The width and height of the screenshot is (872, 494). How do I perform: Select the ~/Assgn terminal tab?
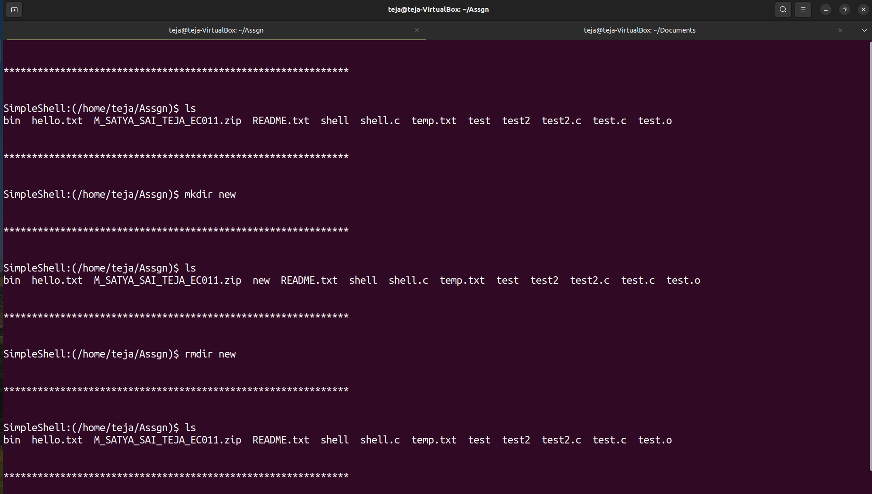click(x=216, y=30)
